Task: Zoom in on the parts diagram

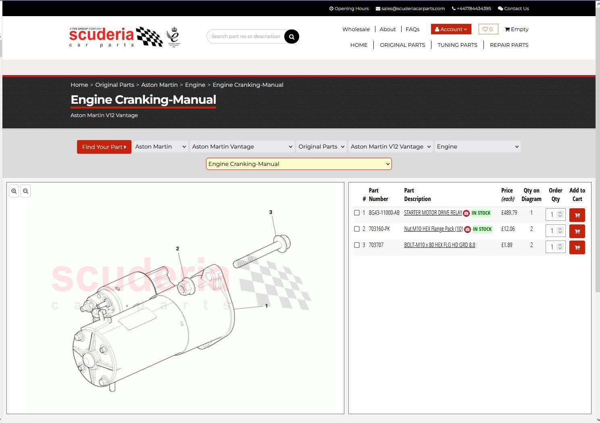Action: (x=14, y=191)
